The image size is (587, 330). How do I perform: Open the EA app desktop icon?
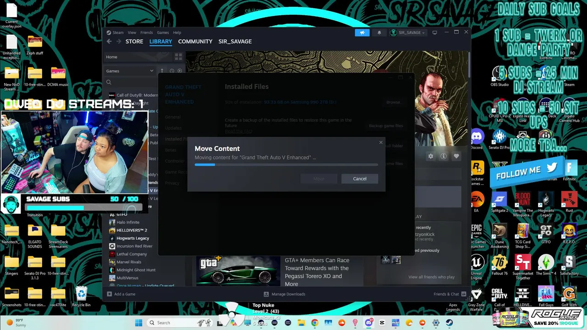477,202
